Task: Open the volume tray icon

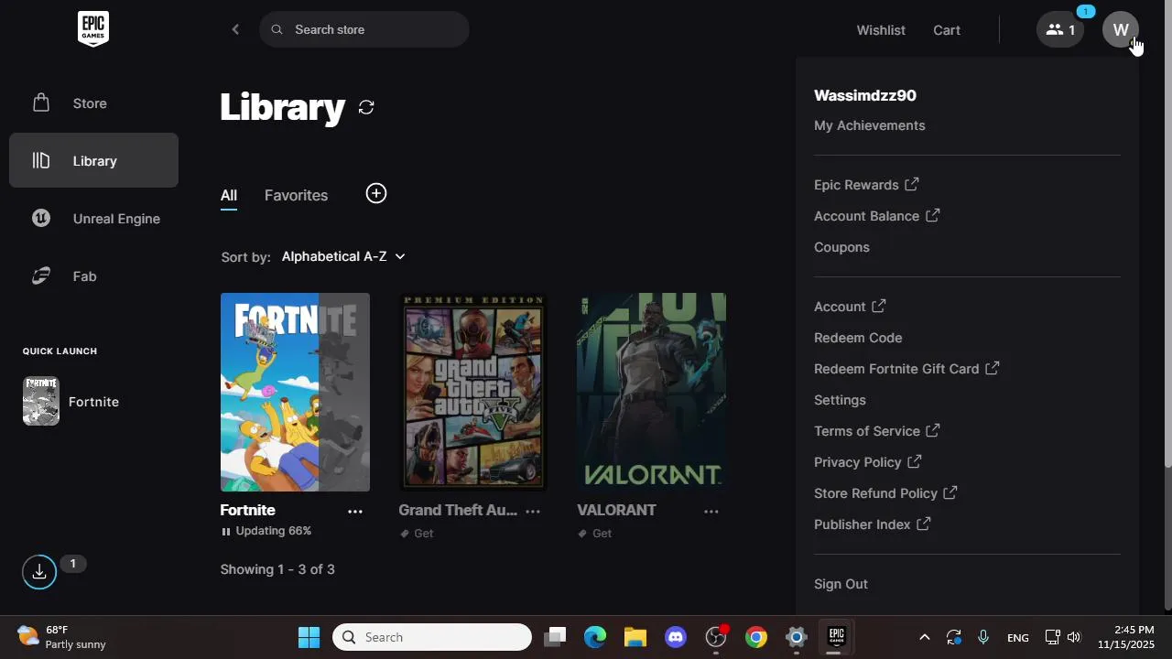Action: [x=1074, y=637]
